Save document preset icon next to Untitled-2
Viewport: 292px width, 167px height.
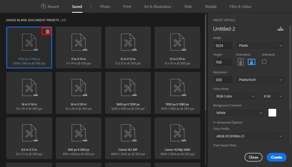pyautogui.click(x=280, y=29)
